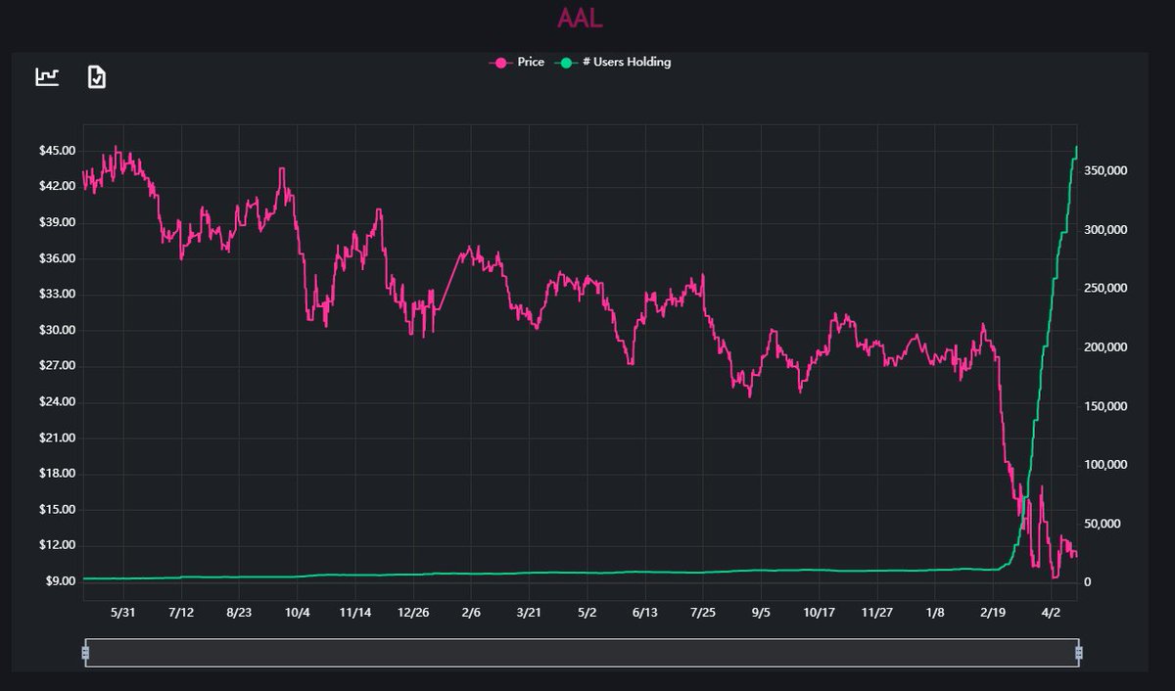The width and height of the screenshot is (1175, 691).
Task: Click the $30.00 price axis label
Action: click(x=58, y=330)
